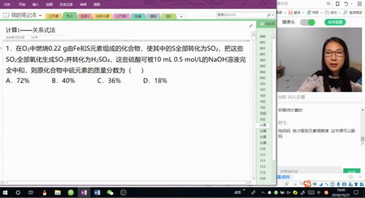Click the 添加页 add page button
This screenshot has width=365, height=198.
click(267, 24)
